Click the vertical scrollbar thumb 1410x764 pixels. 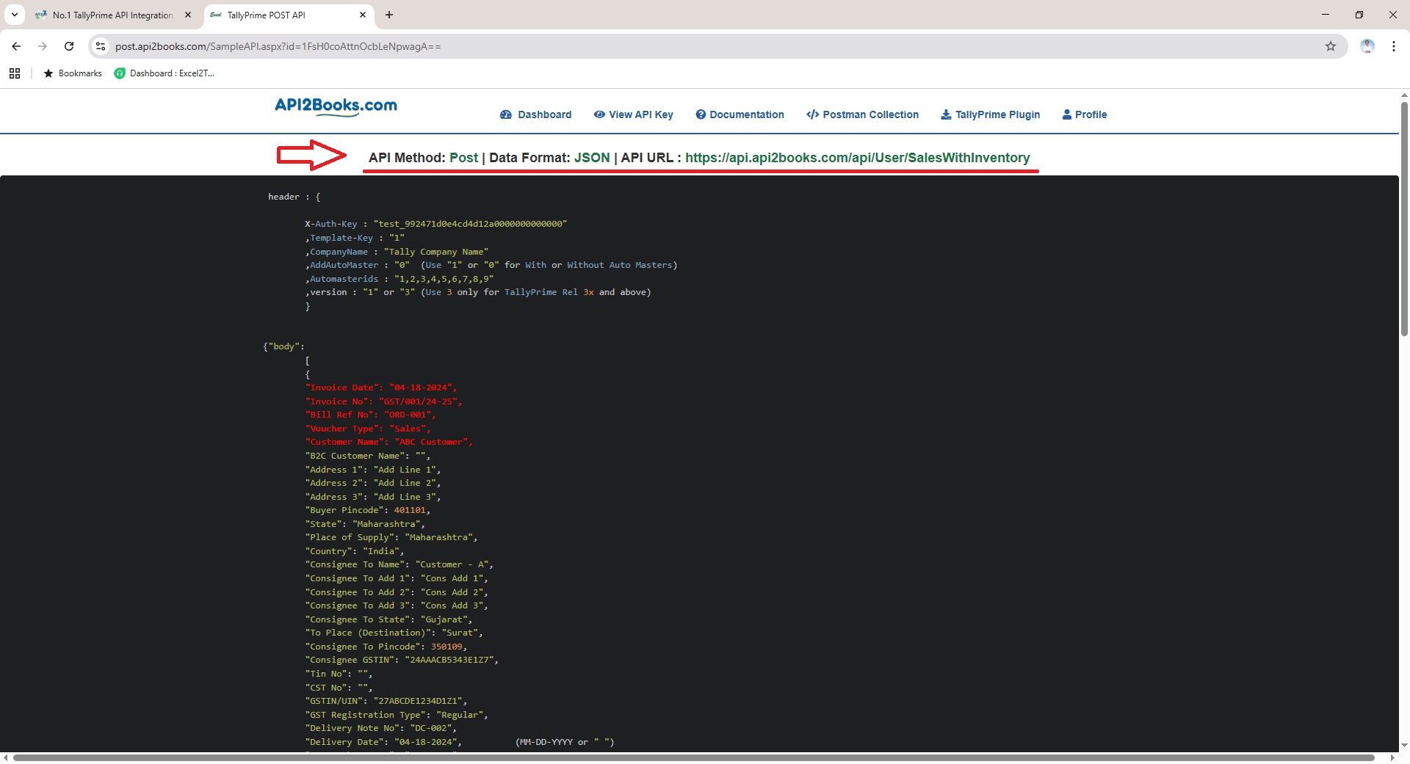(x=1404, y=219)
